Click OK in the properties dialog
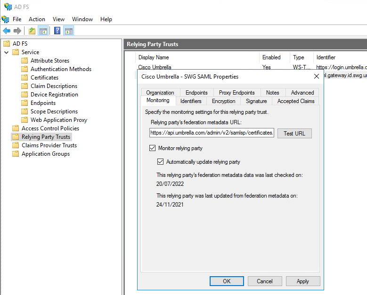This screenshot has width=367, height=295. [x=227, y=281]
